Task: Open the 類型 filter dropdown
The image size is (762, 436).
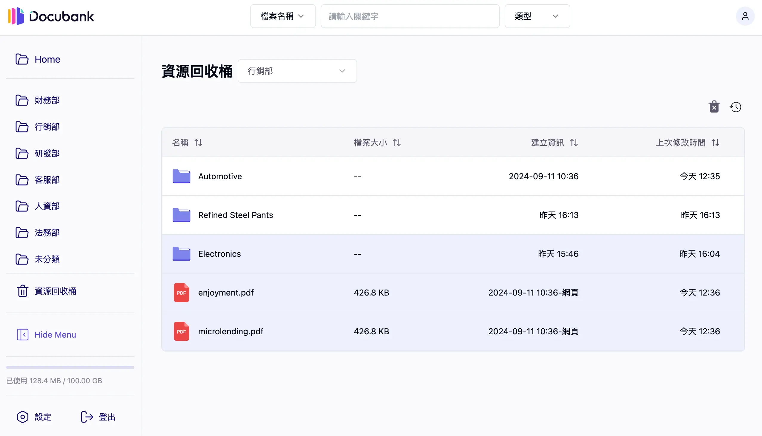Action: point(537,16)
